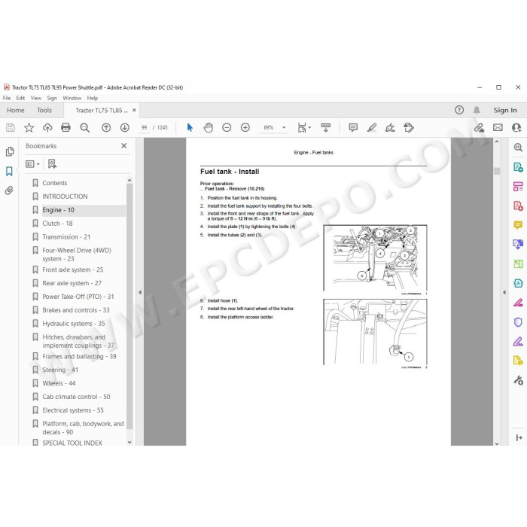This screenshot has width=527, height=527.
Task: Find the current bookmark icon
Action: (52, 164)
